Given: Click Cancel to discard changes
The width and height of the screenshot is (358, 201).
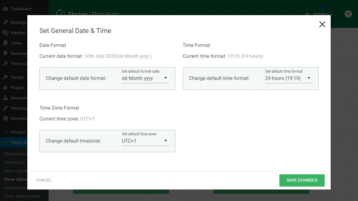Looking at the screenshot, I should point(44,180).
